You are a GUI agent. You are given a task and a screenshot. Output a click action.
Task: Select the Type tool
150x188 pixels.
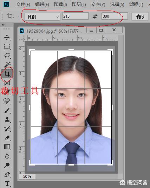[7, 183]
